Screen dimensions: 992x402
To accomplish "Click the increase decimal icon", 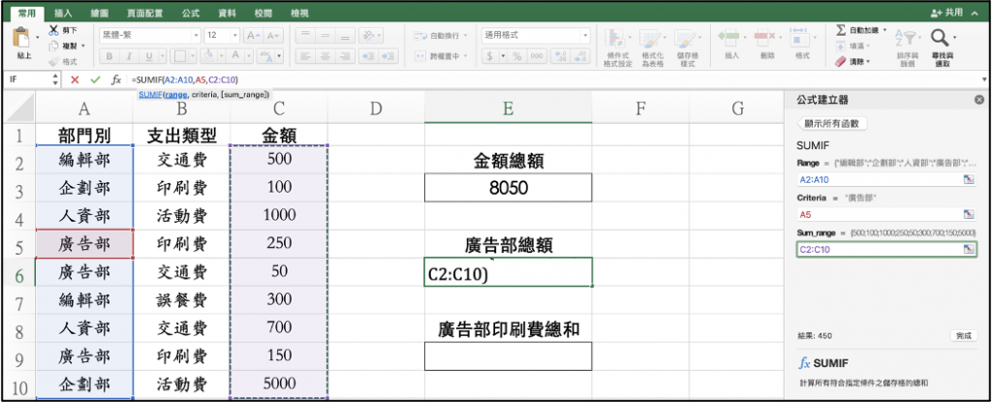I will click(561, 56).
